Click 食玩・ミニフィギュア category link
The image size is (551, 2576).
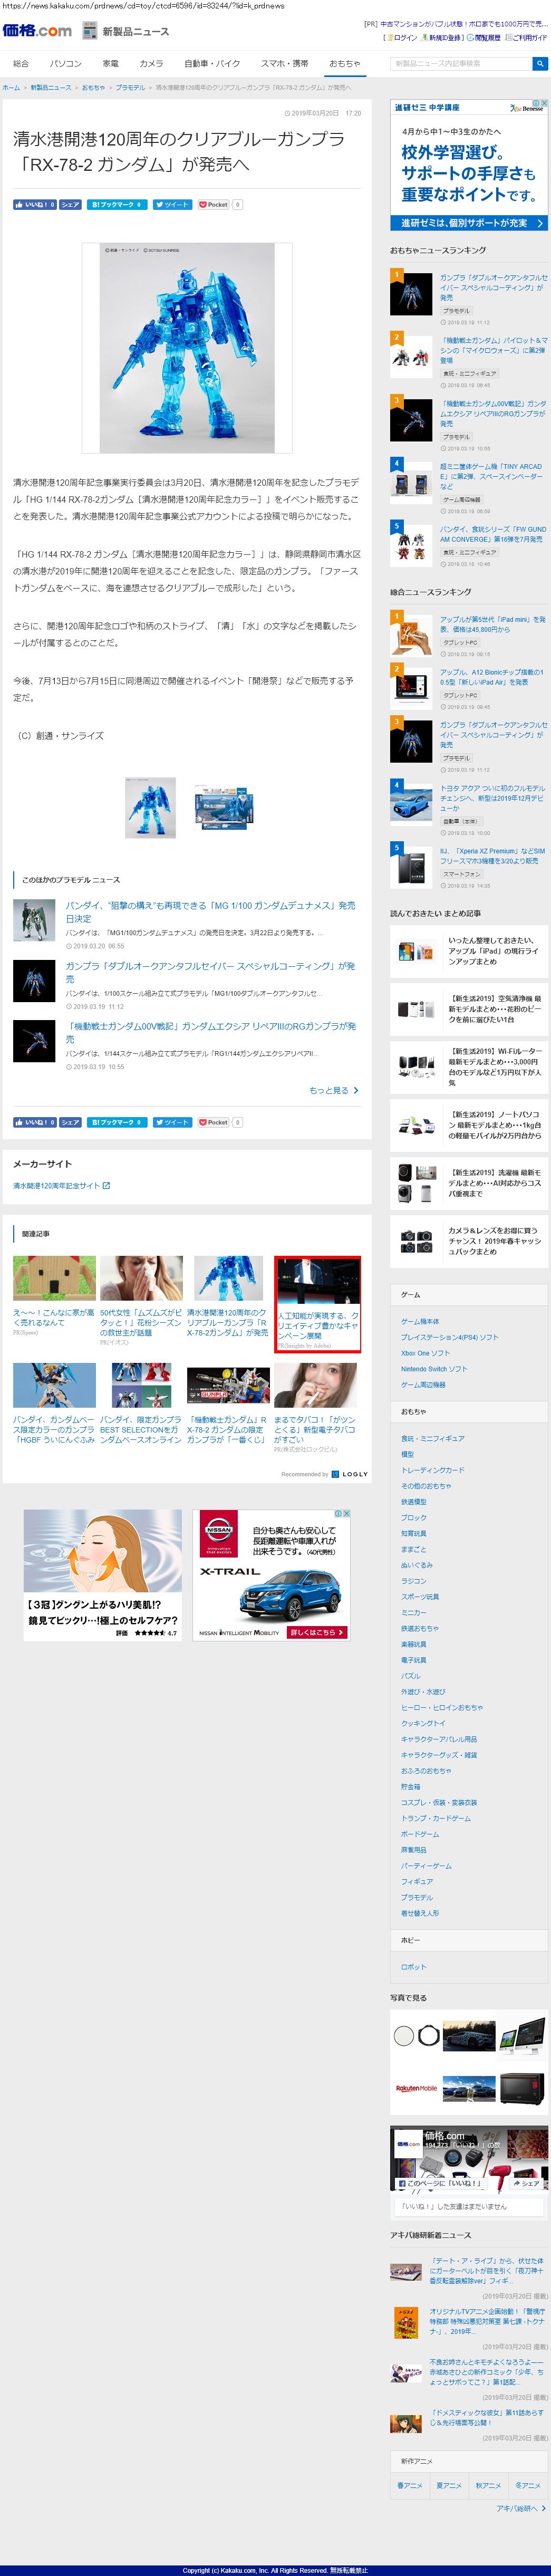point(433,1438)
